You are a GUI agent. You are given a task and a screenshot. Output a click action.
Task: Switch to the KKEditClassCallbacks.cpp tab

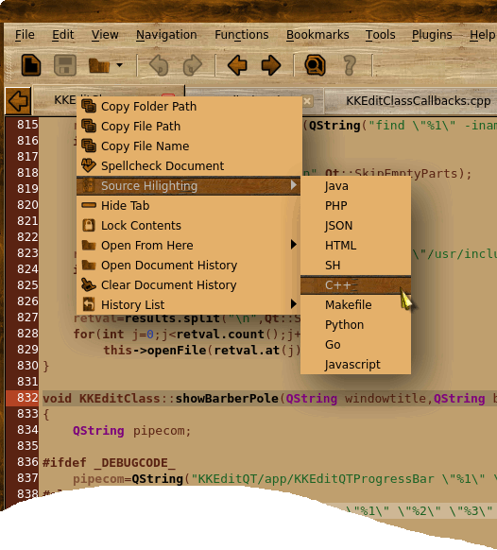(x=418, y=101)
